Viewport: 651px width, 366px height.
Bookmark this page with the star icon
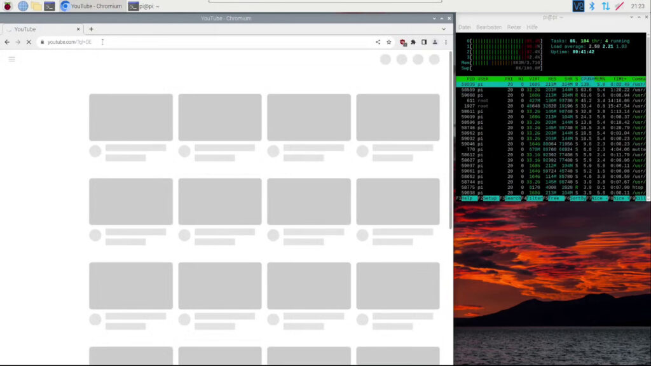(x=388, y=42)
